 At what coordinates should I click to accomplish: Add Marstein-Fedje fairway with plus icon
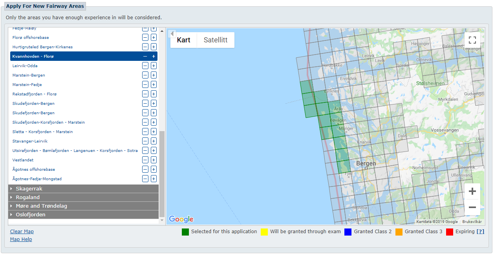point(154,85)
